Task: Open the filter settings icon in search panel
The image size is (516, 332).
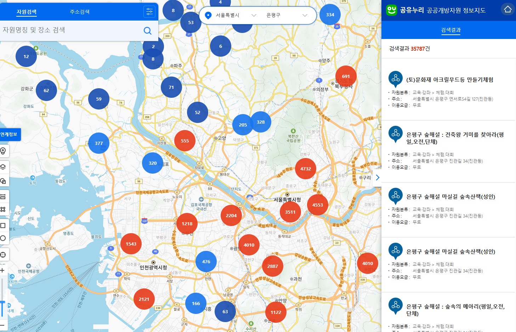Action: (149, 12)
